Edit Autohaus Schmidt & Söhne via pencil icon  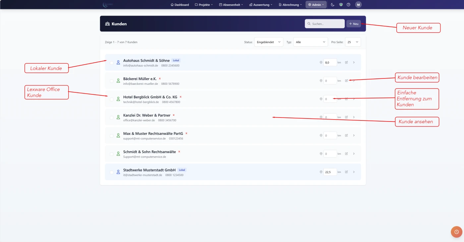pos(346,62)
